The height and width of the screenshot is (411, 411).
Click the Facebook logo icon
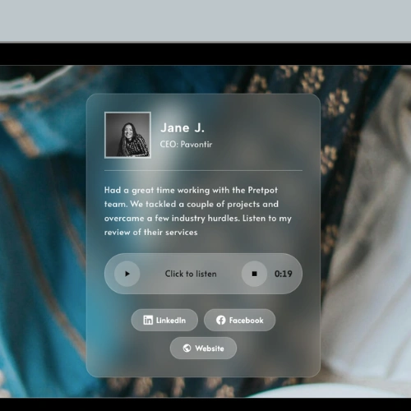pyautogui.click(x=220, y=320)
